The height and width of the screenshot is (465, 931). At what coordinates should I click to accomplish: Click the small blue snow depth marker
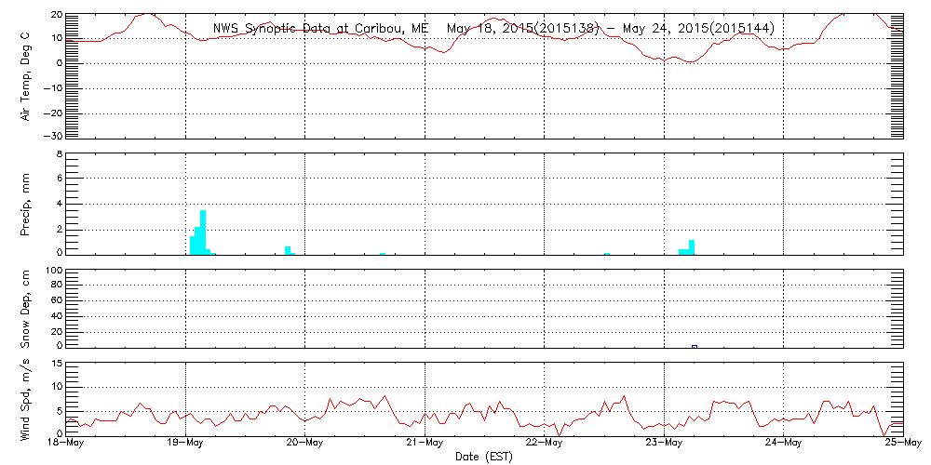(x=695, y=346)
